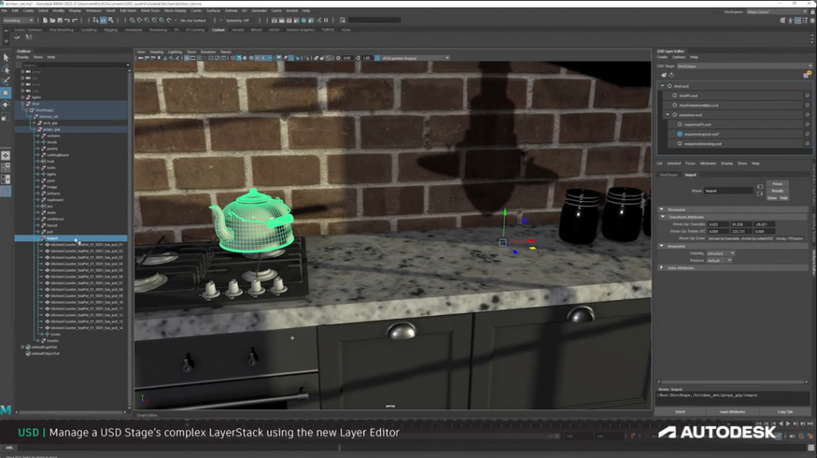Expand the Extra Attributes section
Image resolution: width=817 pixels, height=458 pixels.
[x=661, y=268]
